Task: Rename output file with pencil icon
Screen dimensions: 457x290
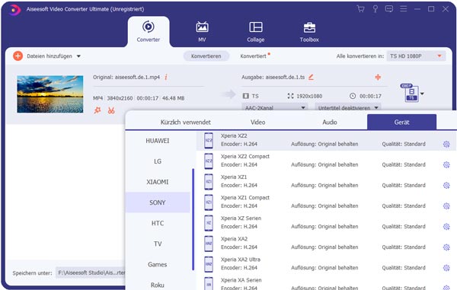Action: click(x=311, y=77)
